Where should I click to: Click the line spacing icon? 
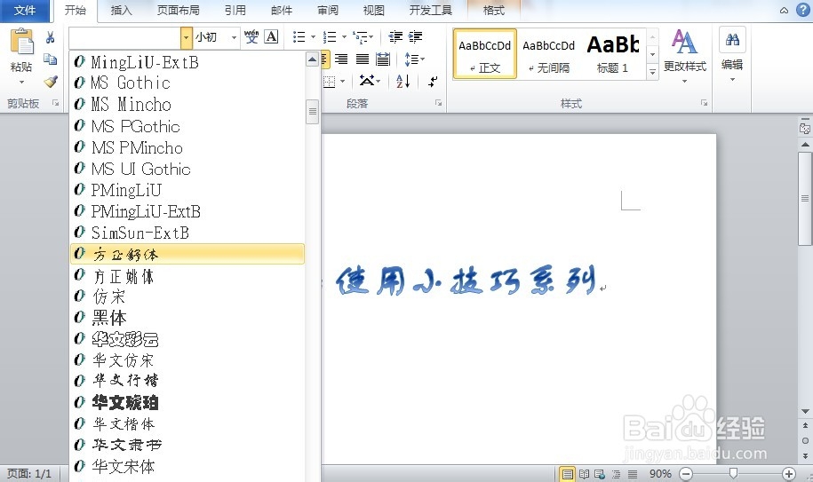click(x=410, y=59)
